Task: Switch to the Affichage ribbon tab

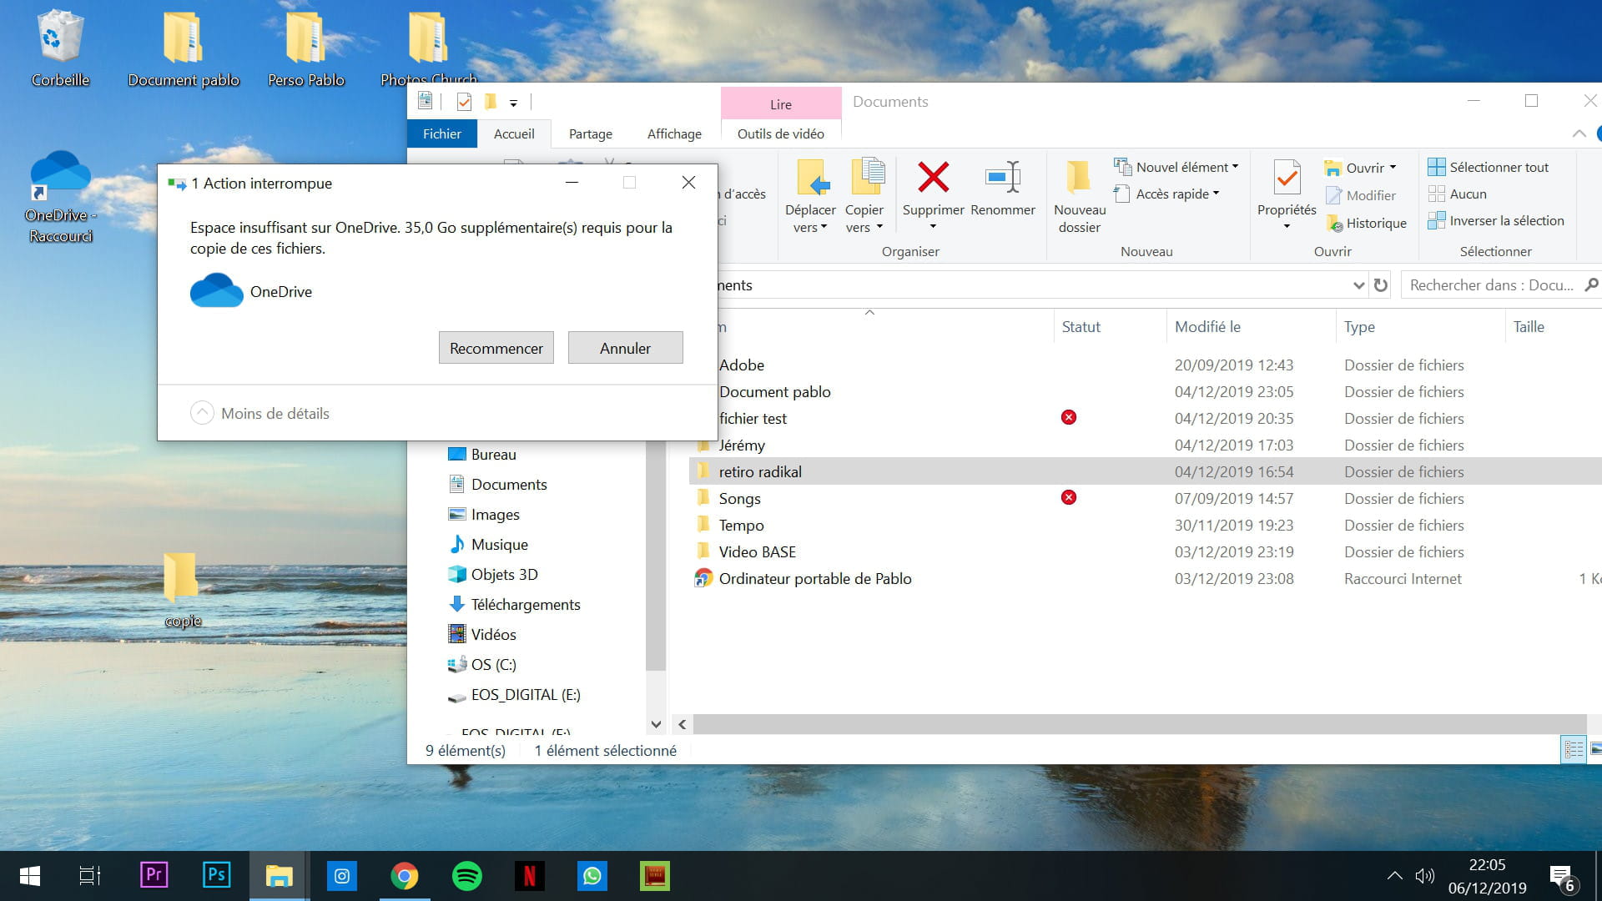Action: [674, 133]
